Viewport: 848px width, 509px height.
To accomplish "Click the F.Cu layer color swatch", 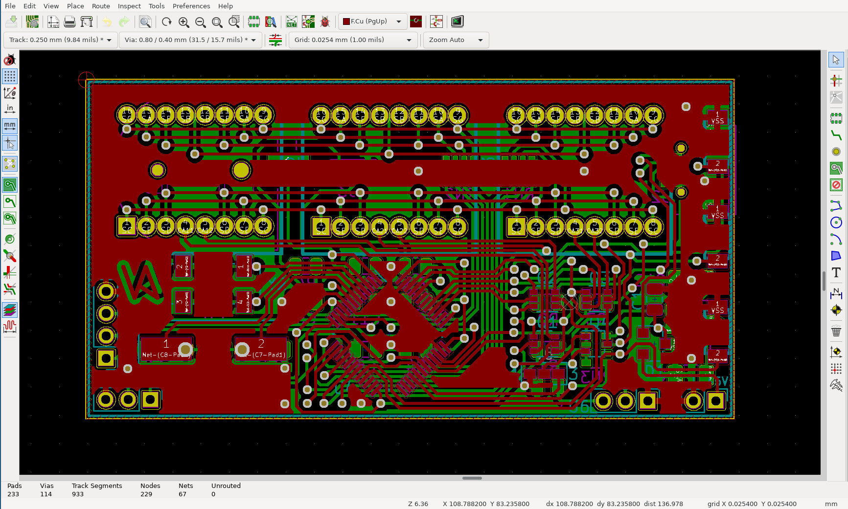I will [346, 22].
